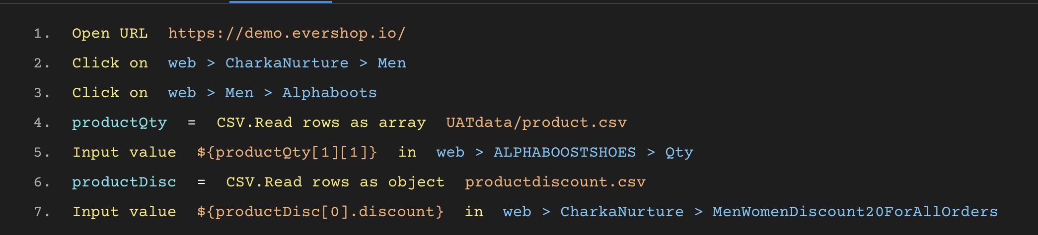Click the ALPHABOOSTSHOES > Qty element path
Screen dimensions: 1038x235
[x=593, y=152]
